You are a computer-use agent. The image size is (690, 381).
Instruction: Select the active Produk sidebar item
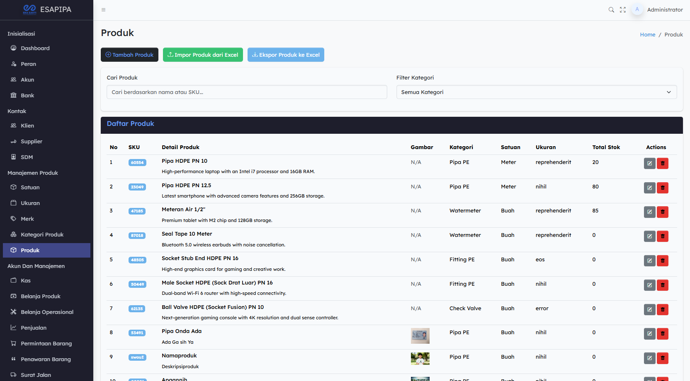[x=46, y=250]
